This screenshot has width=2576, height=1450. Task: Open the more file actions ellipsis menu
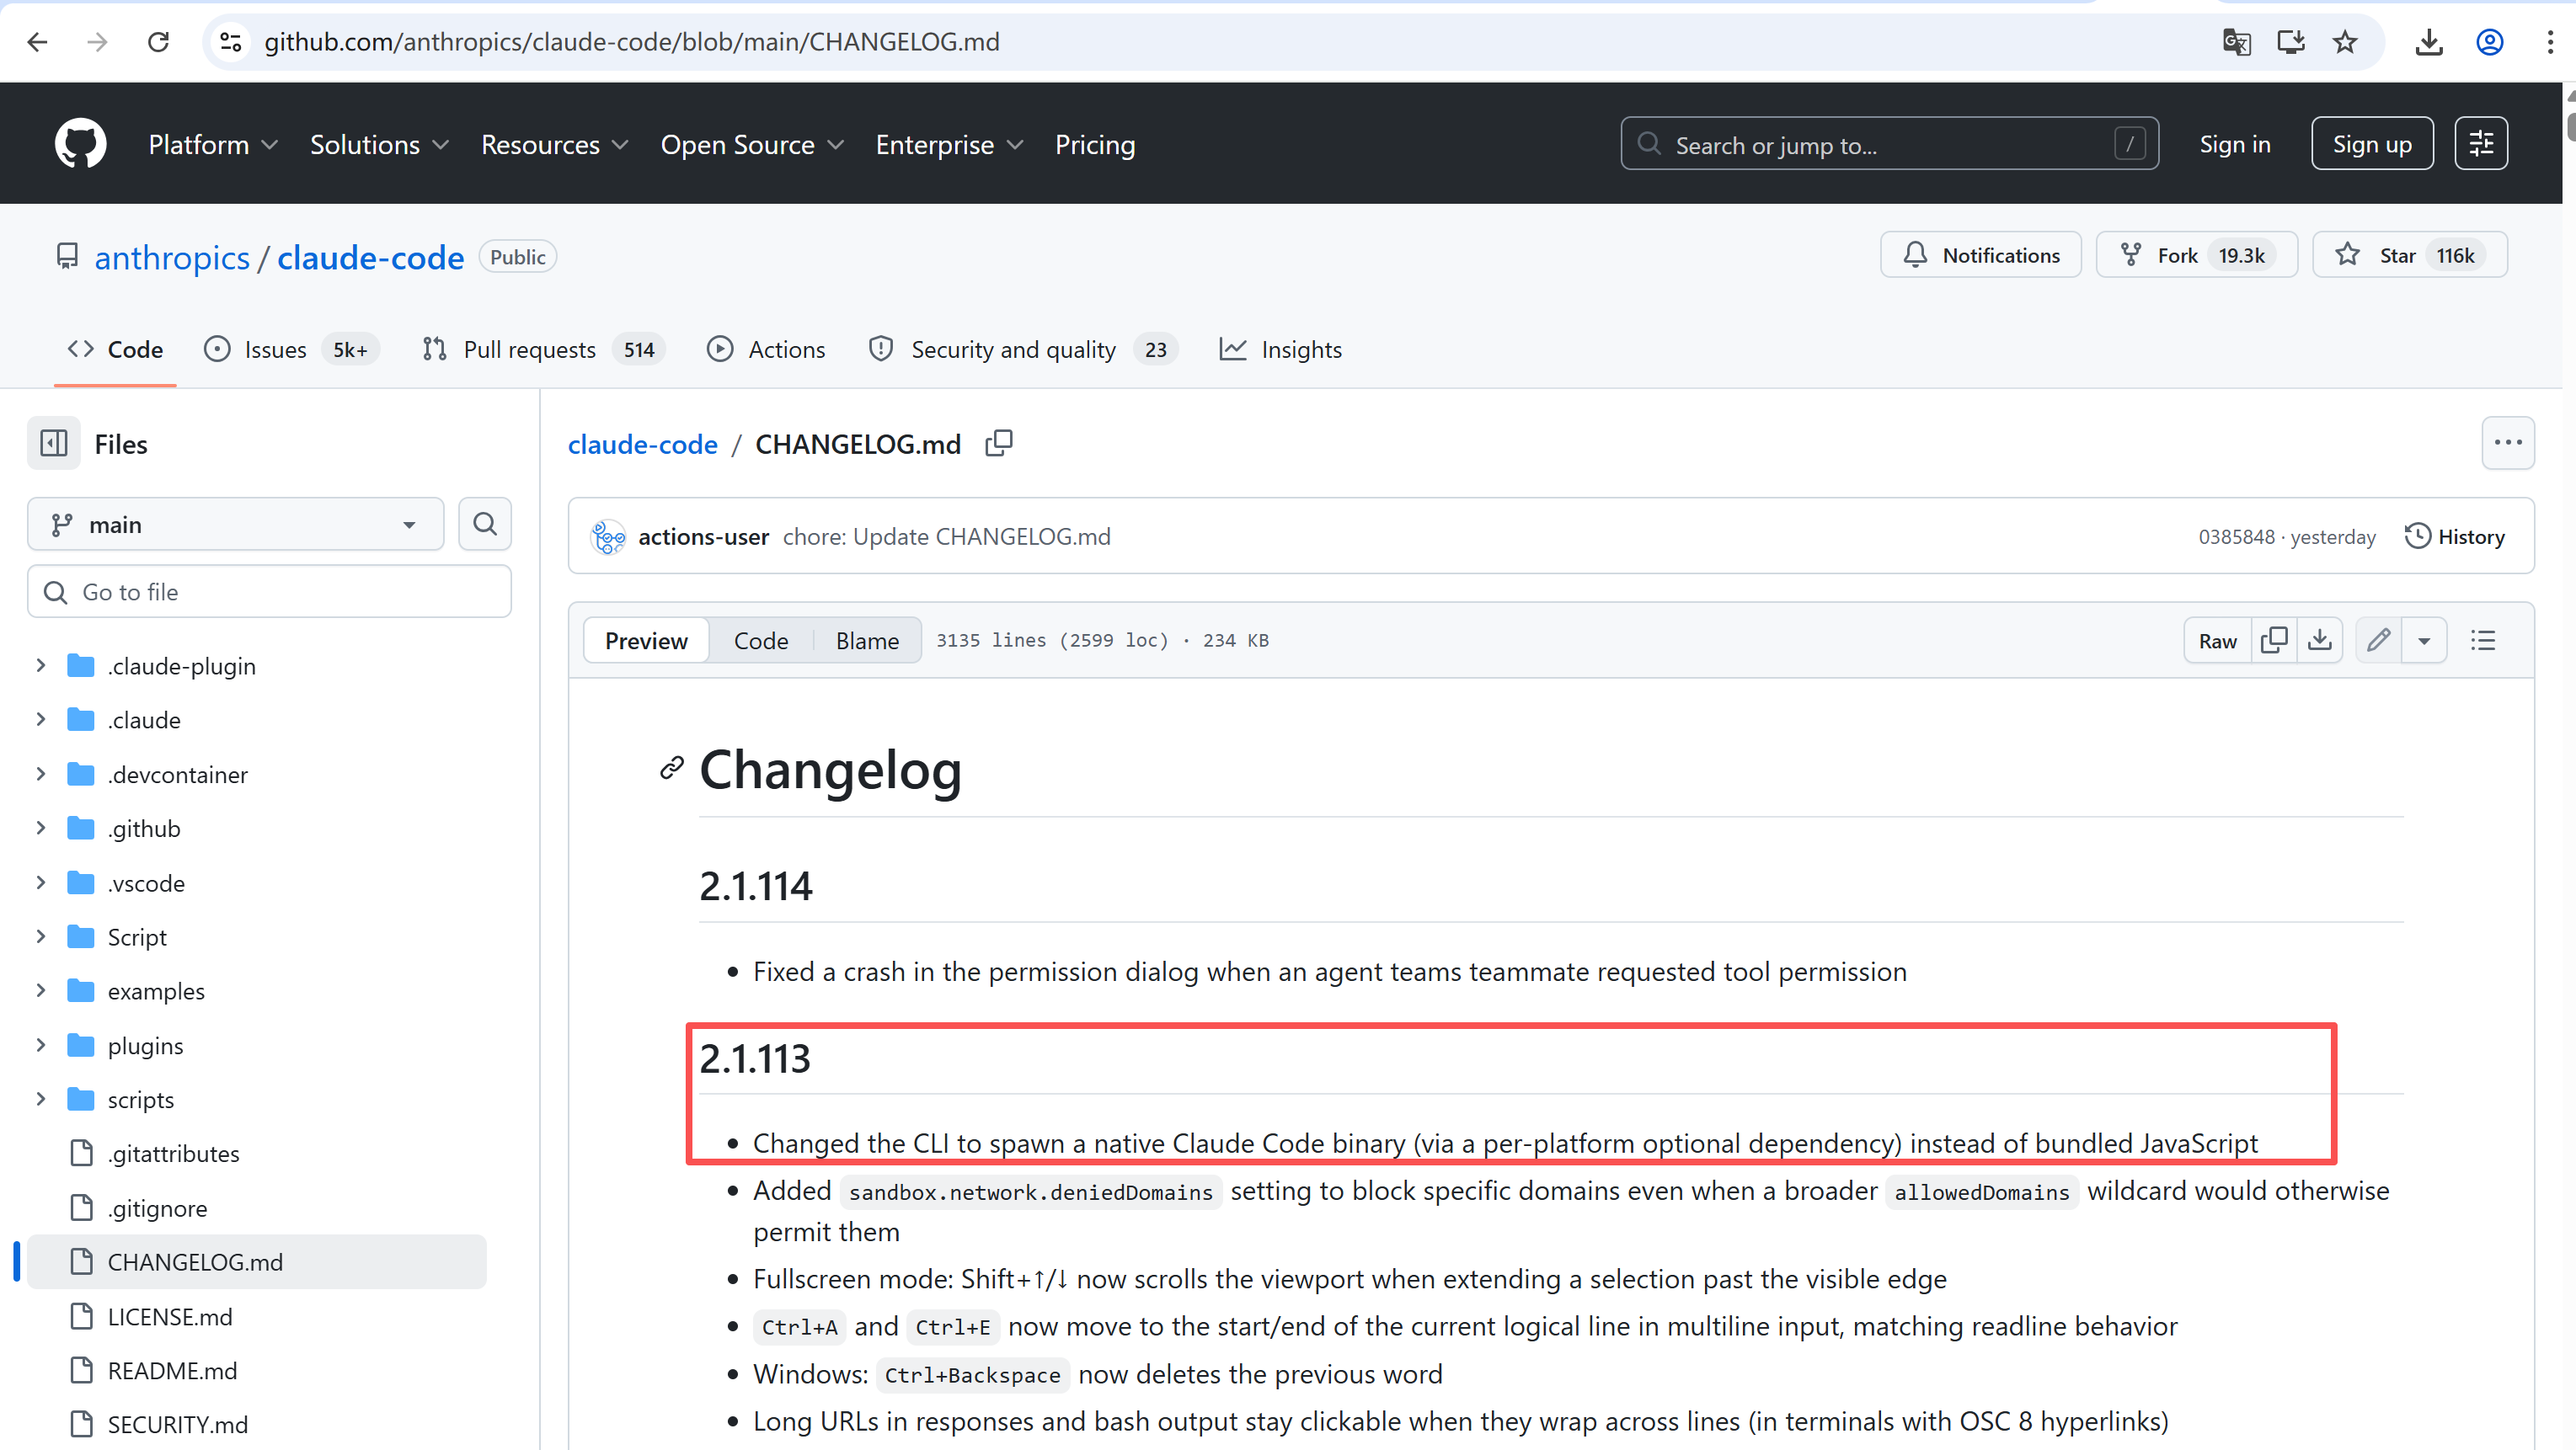coord(2508,443)
